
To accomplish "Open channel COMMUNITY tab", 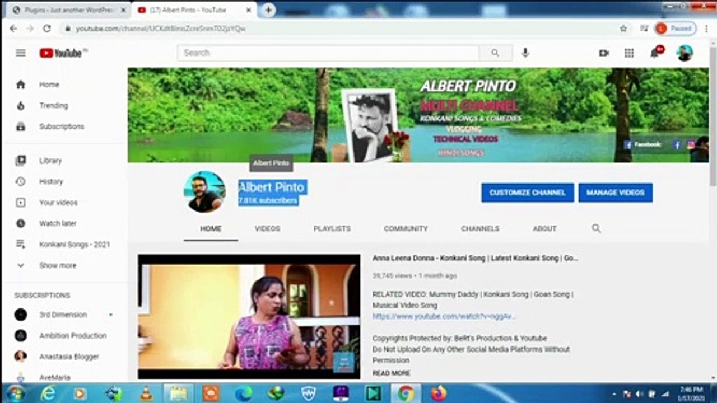I will pyautogui.click(x=406, y=229).
